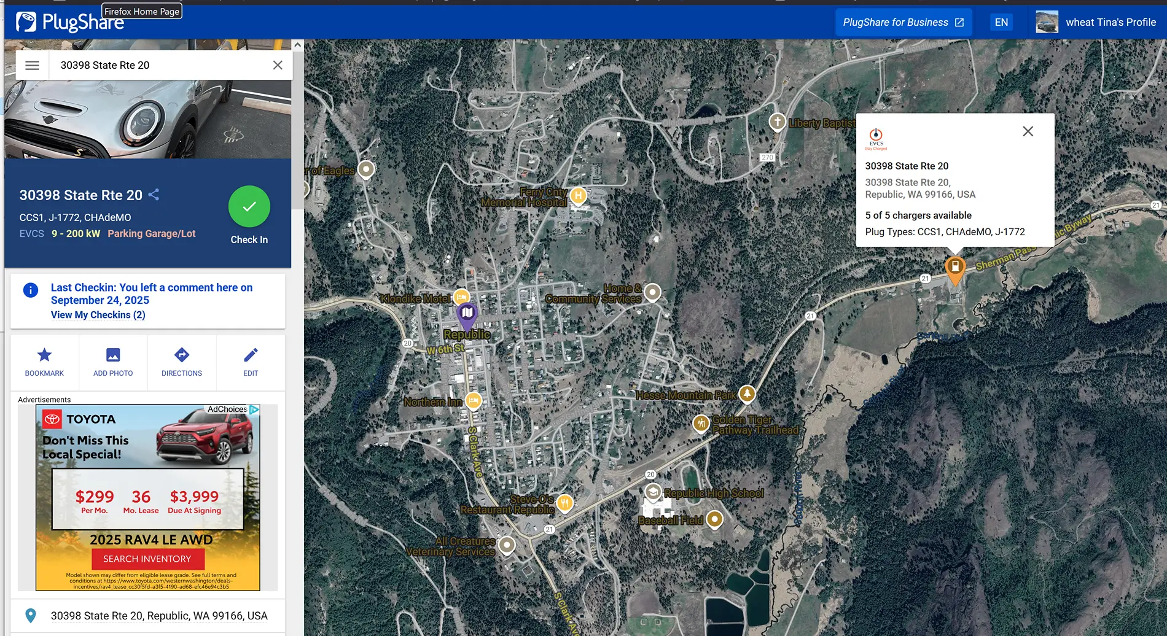Get directions to this charger
The height and width of the screenshot is (636, 1167).
click(182, 362)
